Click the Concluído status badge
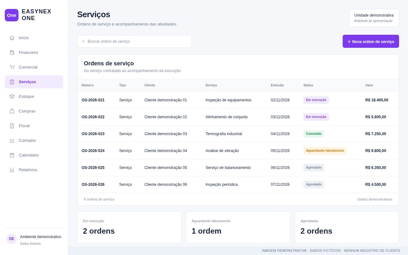The width and height of the screenshot is (408, 255). point(314,134)
